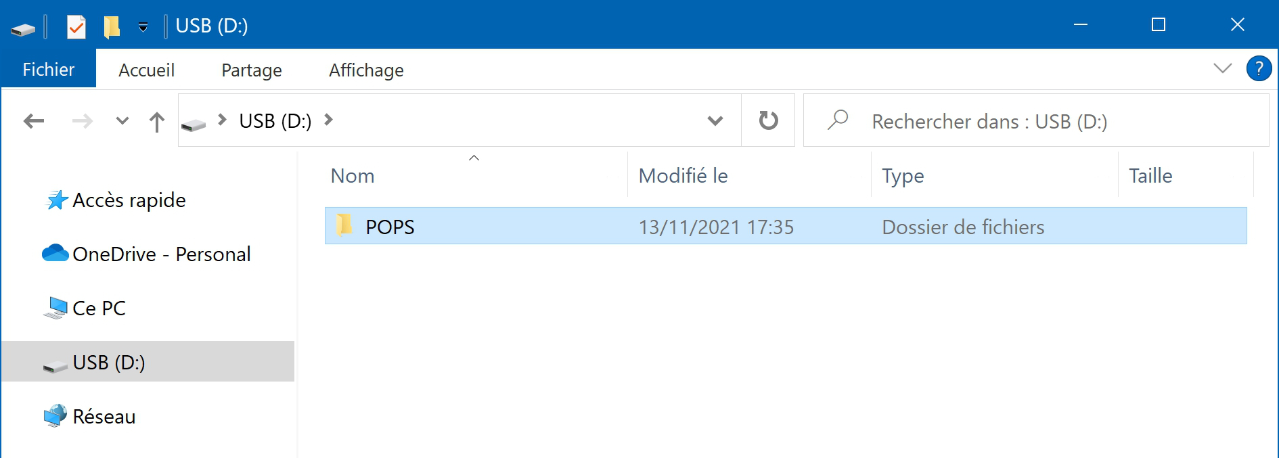The height and width of the screenshot is (458, 1279).
Task: Click the forward navigation arrow
Action: (x=83, y=121)
